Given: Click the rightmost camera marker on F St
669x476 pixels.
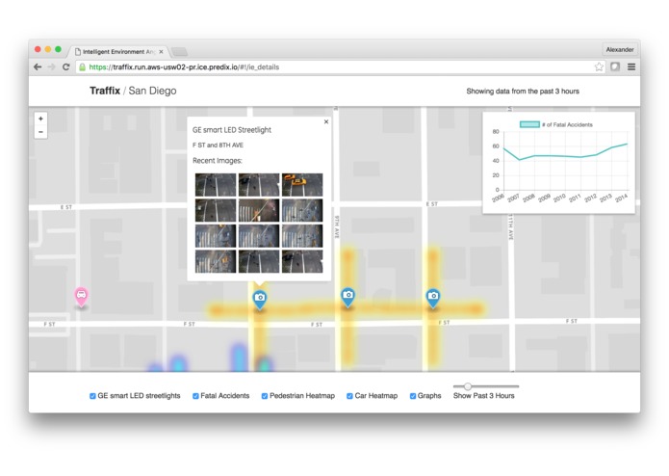Looking at the screenshot, I should click(433, 297).
